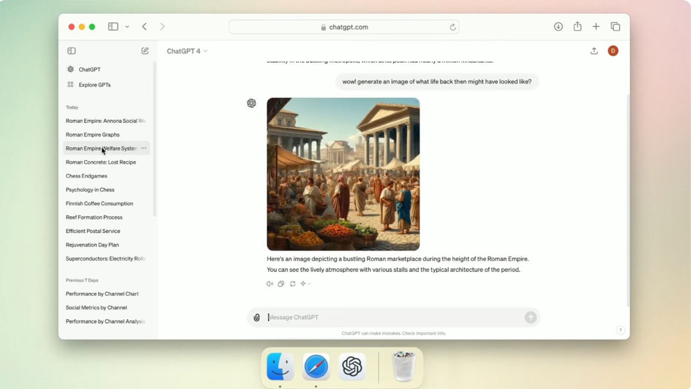This screenshot has height=389, width=691.
Task: Select Roman Empire Welfare System chat
Action: click(x=101, y=149)
